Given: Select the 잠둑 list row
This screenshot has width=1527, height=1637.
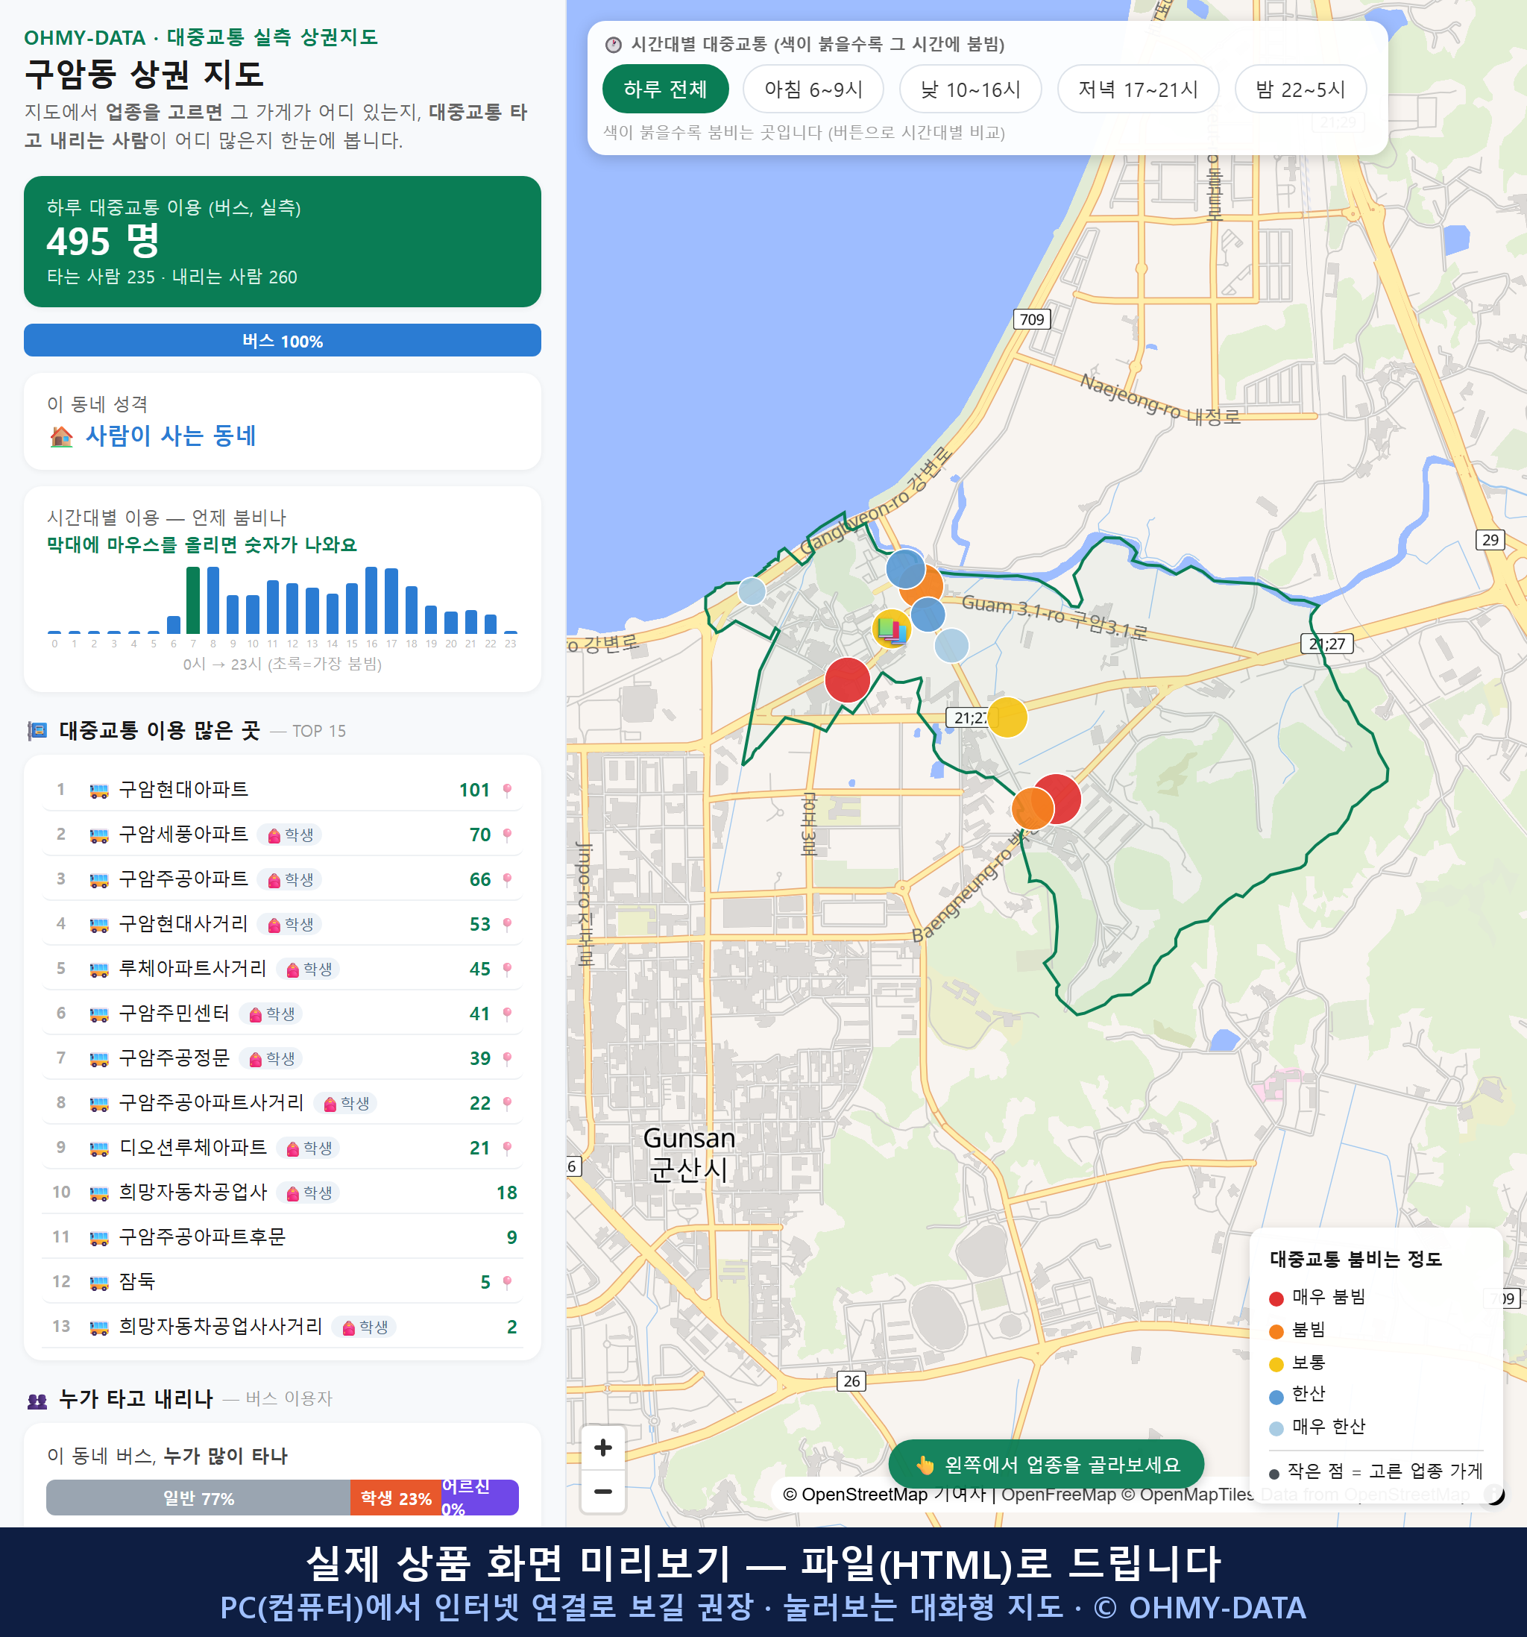Looking at the screenshot, I should pos(283,1282).
